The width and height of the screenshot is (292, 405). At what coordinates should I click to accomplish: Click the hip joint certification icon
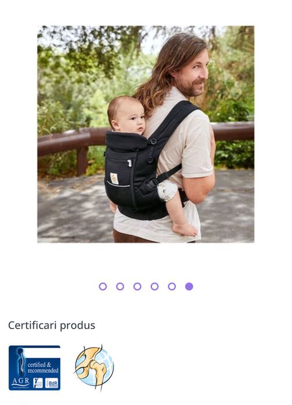coord(94,367)
